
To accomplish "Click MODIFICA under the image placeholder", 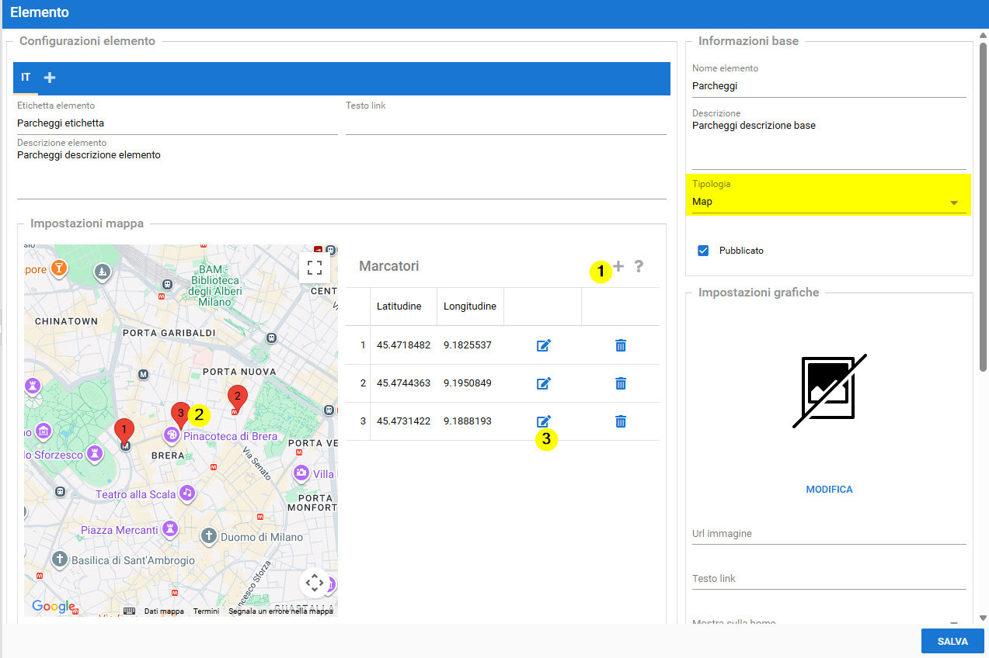I will pos(829,490).
